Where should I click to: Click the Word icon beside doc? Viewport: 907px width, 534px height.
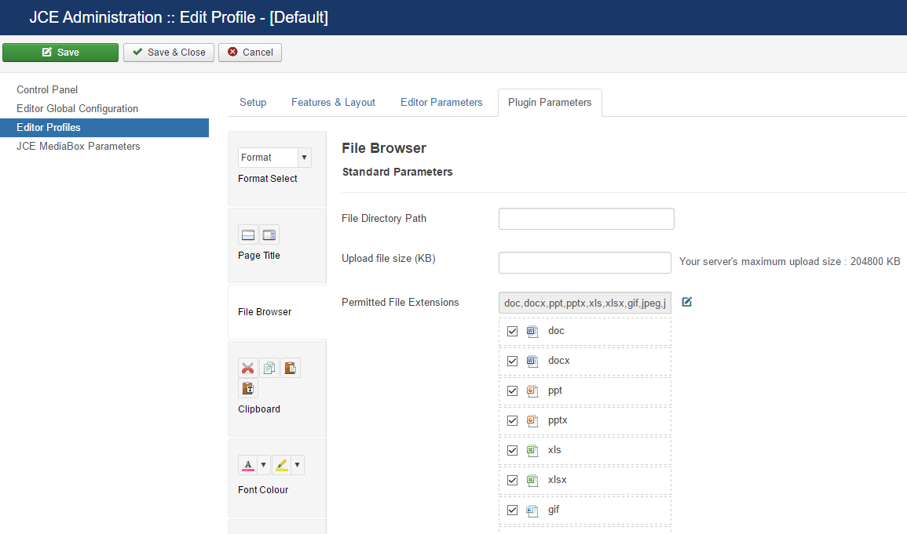pyautogui.click(x=532, y=332)
